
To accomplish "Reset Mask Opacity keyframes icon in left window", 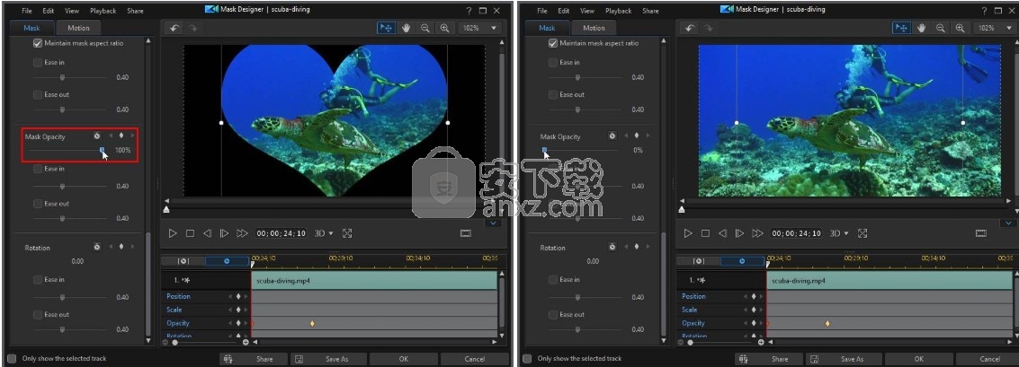I will tap(97, 136).
